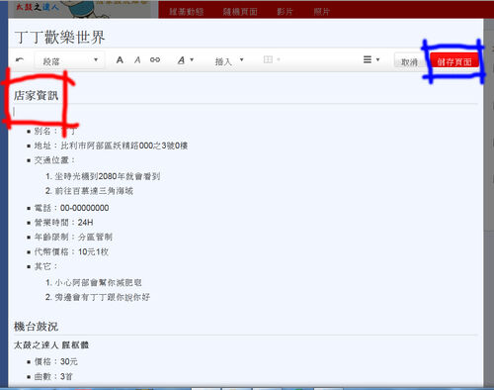Insert a link with chain icon
494x390 pixels.
coord(155,59)
